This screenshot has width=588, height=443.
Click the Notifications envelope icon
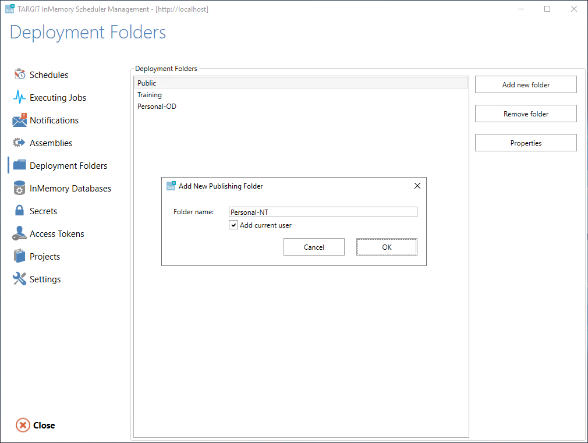(19, 120)
